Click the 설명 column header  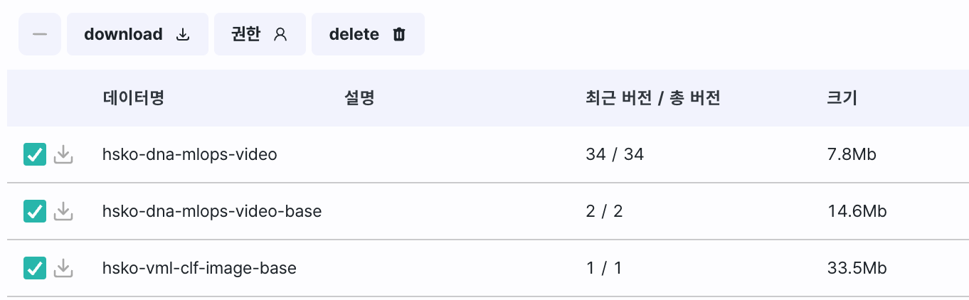tap(359, 98)
